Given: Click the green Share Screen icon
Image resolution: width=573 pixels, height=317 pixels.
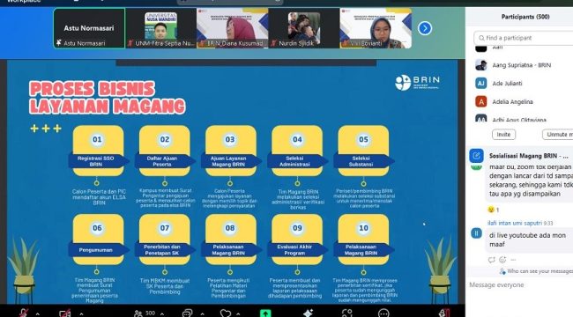Looking at the screenshot, I should tap(265, 313).
